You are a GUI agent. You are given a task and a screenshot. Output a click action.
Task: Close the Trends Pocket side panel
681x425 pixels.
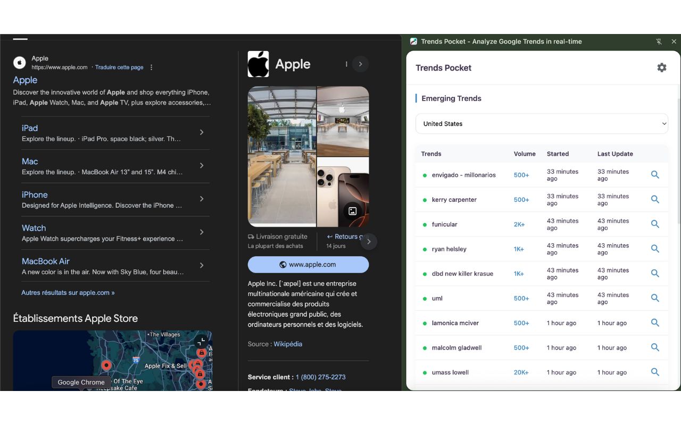pyautogui.click(x=674, y=41)
